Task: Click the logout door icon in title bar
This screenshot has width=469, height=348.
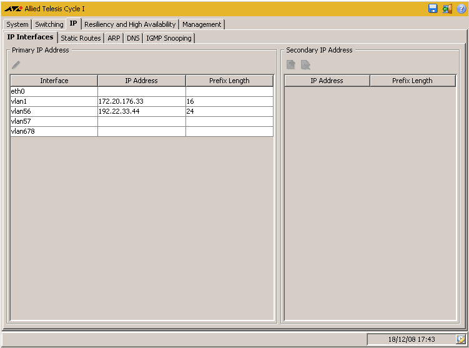Action: [x=447, y=9]
